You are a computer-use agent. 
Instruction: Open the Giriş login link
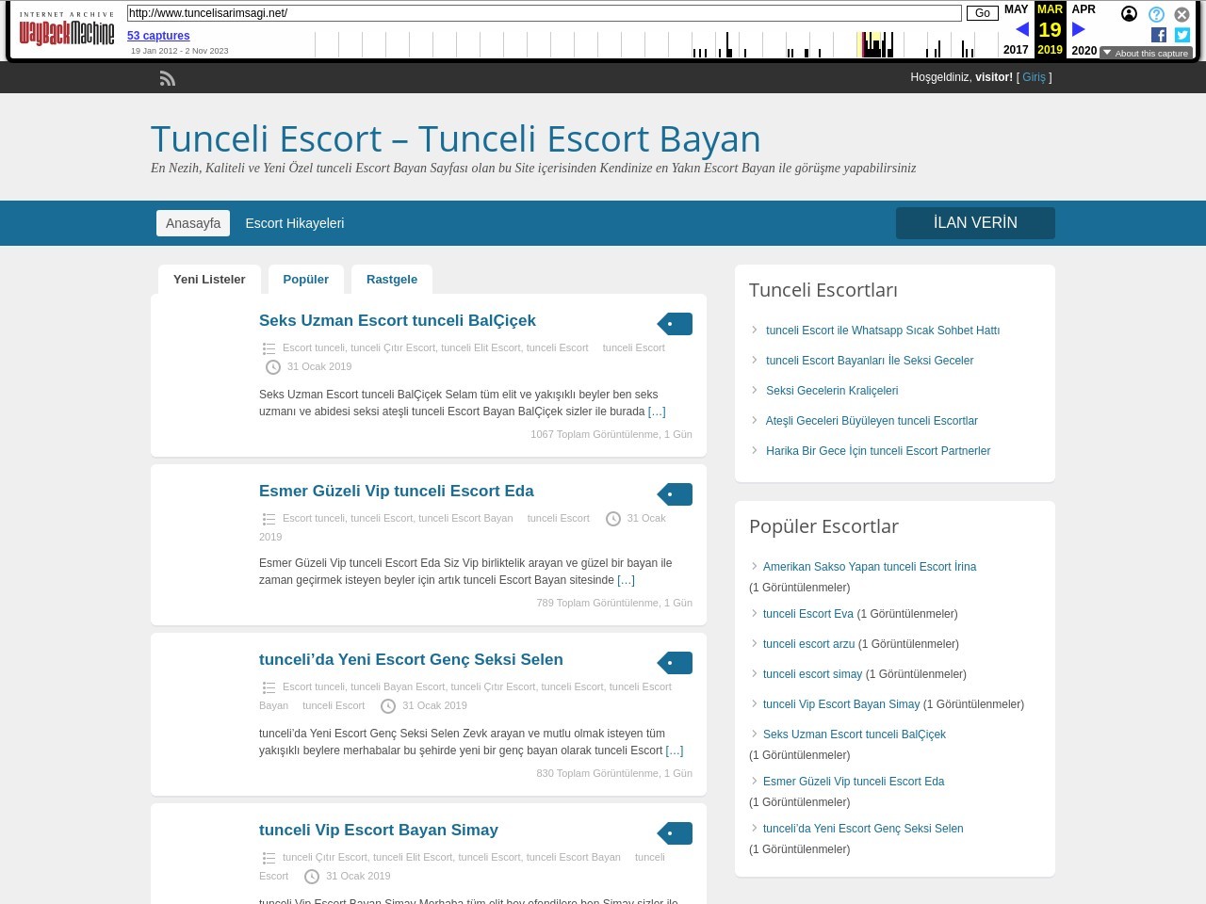pos(1034,77)
